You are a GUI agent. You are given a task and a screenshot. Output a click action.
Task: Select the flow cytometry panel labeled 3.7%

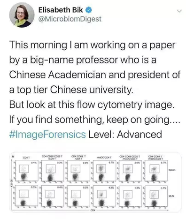click(156, 196)
